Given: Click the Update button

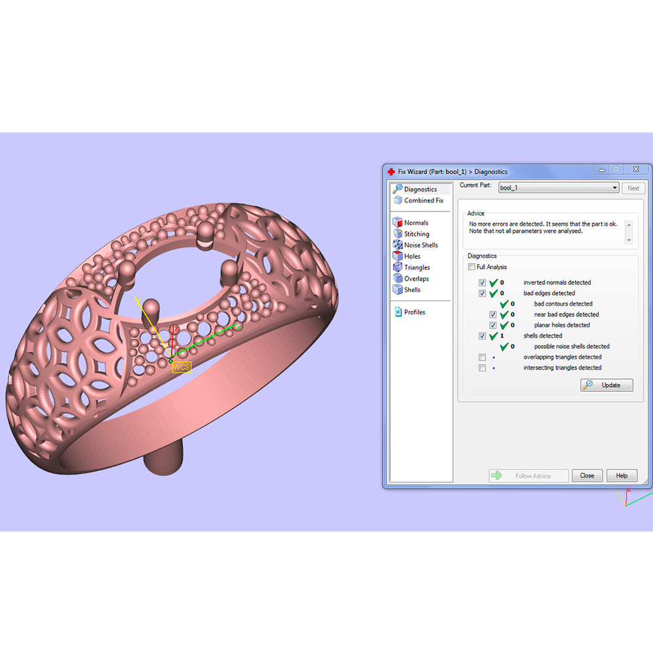Looking at the screenshot, I should pyautogui.click(x=607, y=385).
